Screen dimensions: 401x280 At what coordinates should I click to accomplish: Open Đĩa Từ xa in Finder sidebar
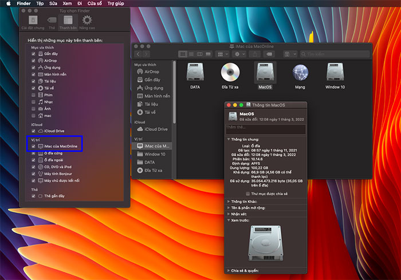pyautogui.click(x=152, y=170)
